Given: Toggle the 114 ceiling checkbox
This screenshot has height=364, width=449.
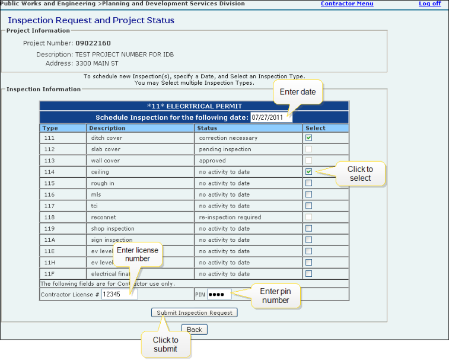Looking at the screenshot, I should (x=308, y=172).
